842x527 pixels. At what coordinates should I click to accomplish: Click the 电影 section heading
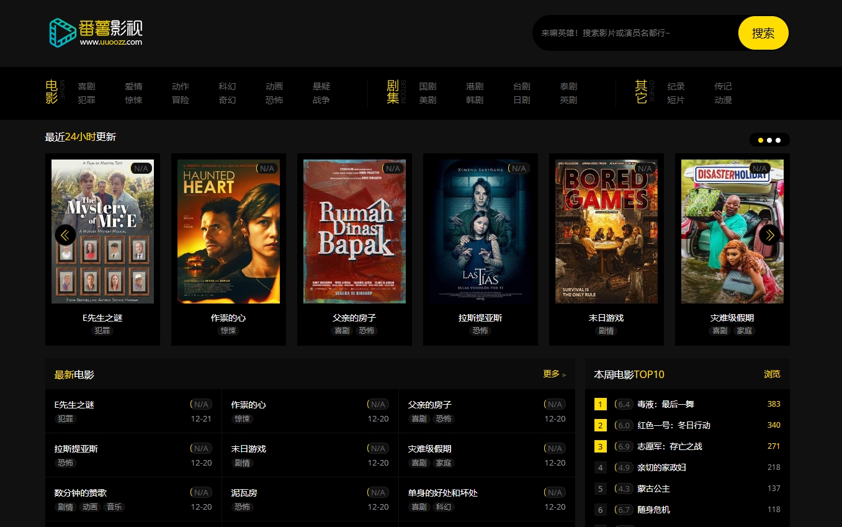(x=52, y=92)
